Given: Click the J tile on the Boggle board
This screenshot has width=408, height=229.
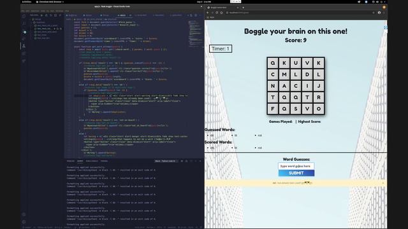Looking at the screenshot, I should coord(319,86).
